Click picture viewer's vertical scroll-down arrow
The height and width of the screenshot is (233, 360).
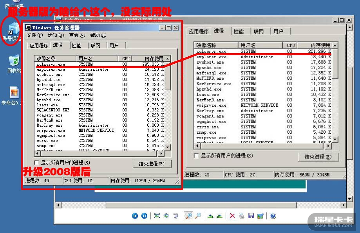pyautogui.click(x=349, y=199)
